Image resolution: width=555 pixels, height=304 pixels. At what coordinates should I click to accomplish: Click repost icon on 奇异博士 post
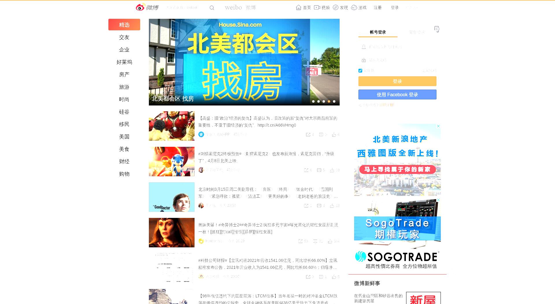[300, 241]
